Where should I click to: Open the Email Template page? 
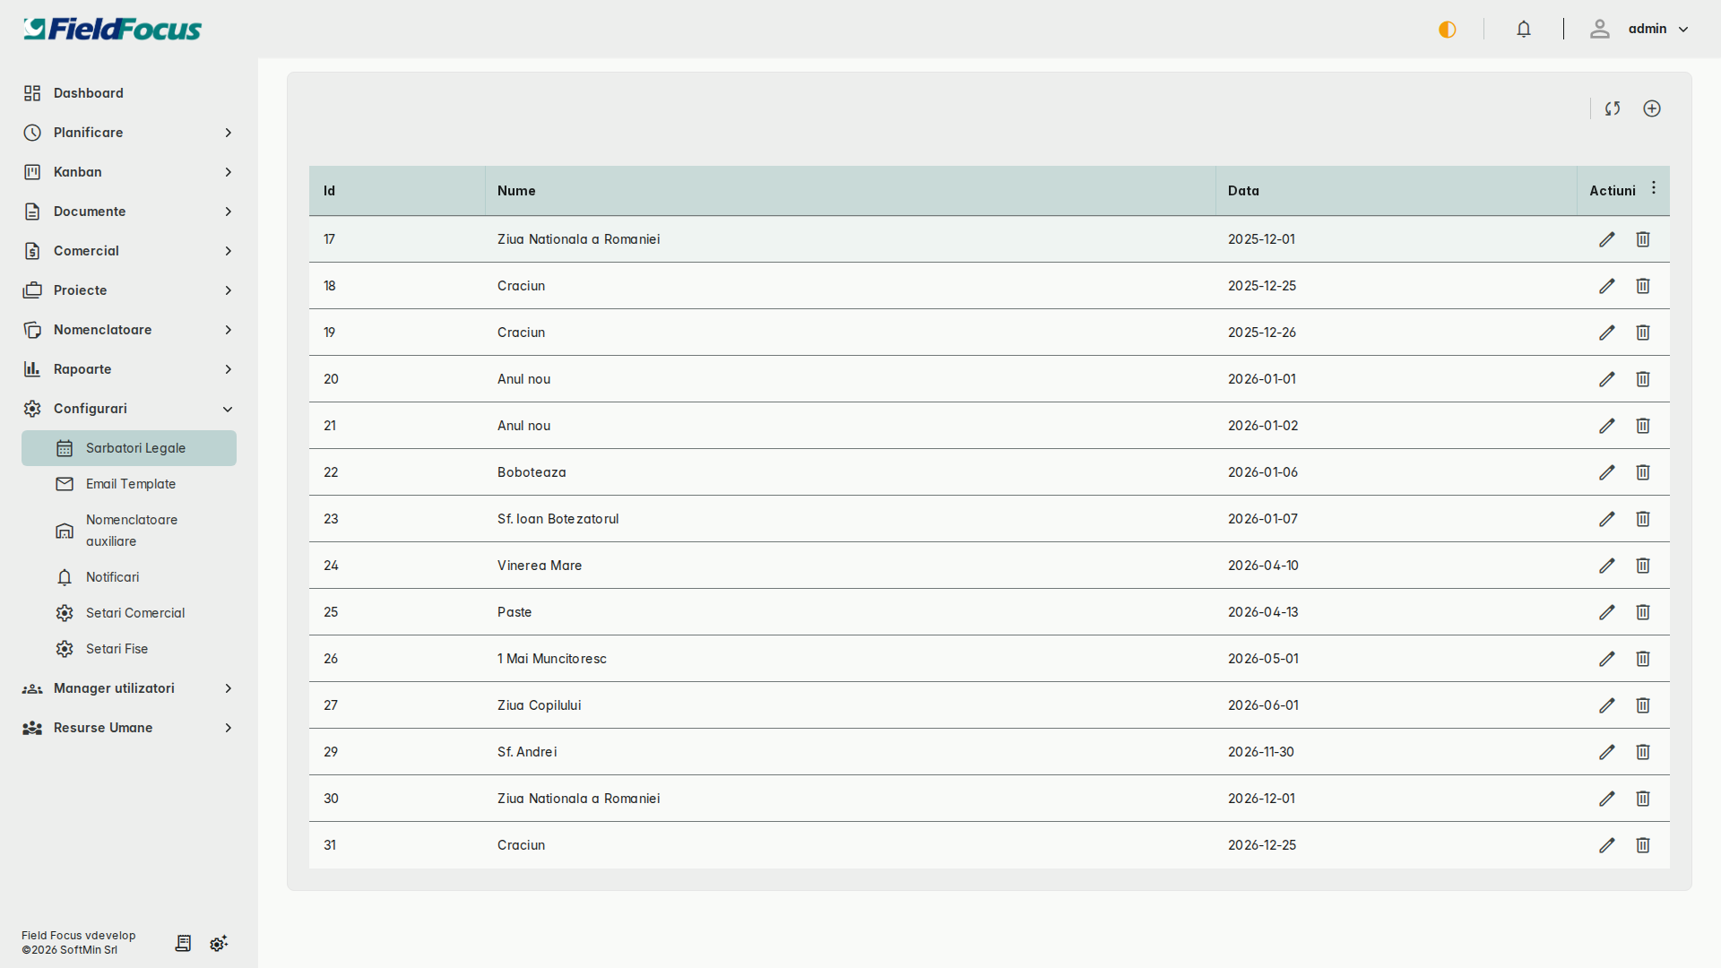pos(131,484)
